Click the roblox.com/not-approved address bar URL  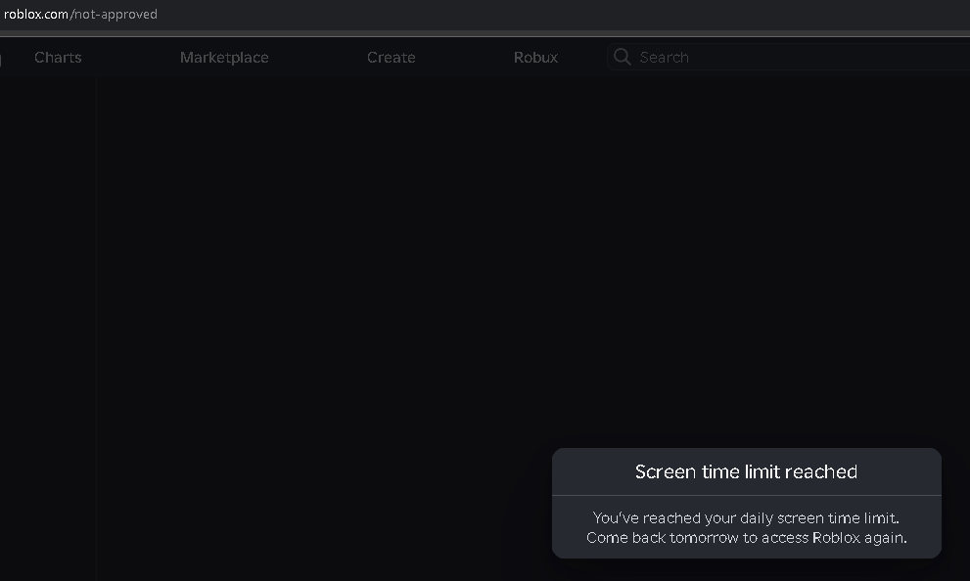tap(80, 15)
